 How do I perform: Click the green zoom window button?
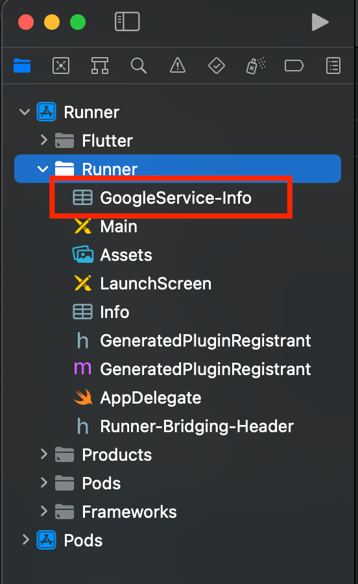pyautogui.click(x=78, y=22)
